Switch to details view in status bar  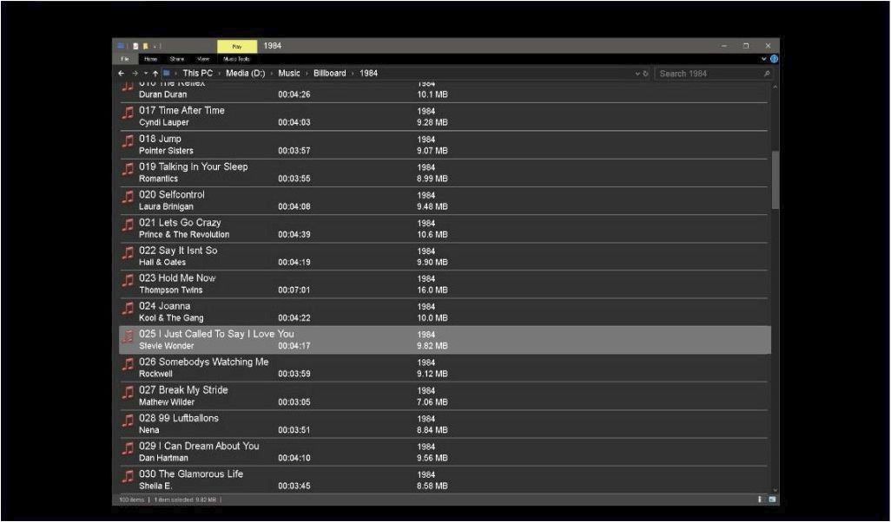click(x=760, y=499)
